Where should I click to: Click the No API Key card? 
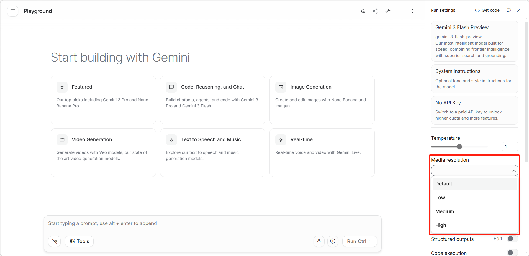click(475, 110)
